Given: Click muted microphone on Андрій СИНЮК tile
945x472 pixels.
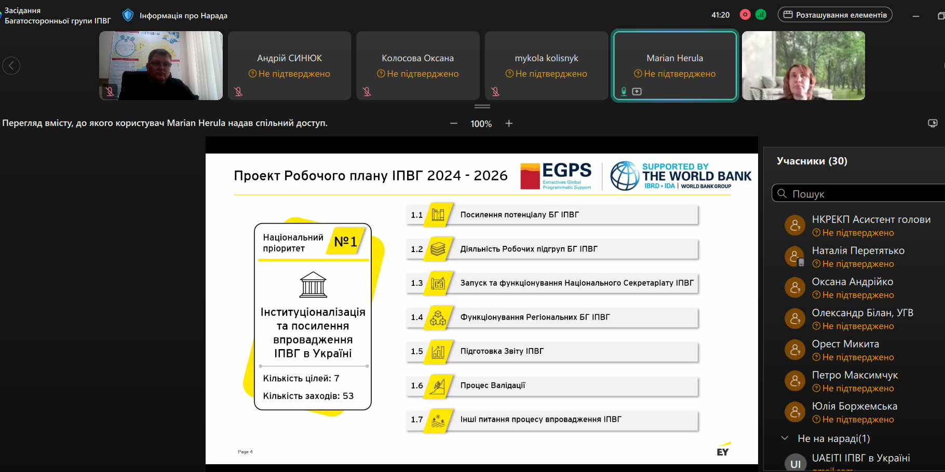Looking at the screenshot, I should 238,92.
